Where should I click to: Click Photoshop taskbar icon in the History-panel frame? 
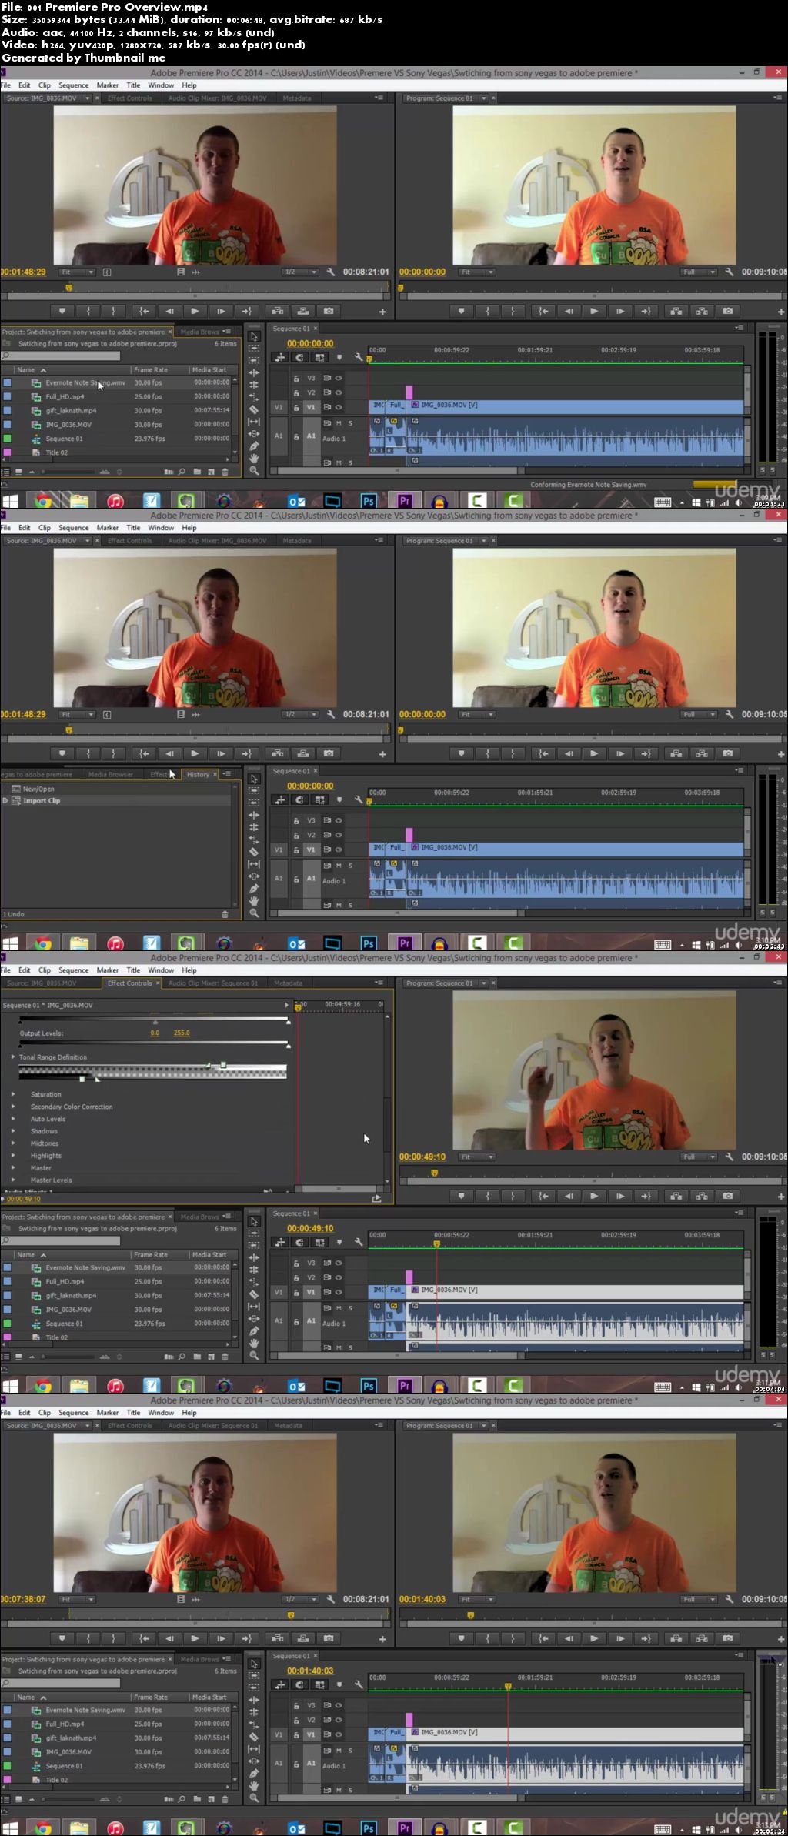369,943
